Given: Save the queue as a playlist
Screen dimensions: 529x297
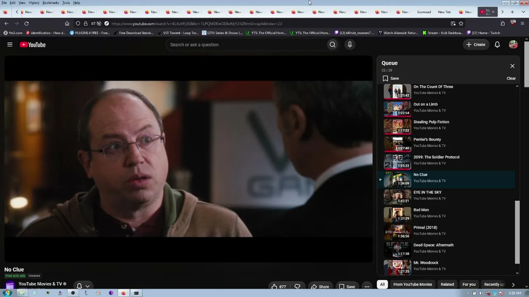Looking at the screenshot, I should [x=391, y=78].
